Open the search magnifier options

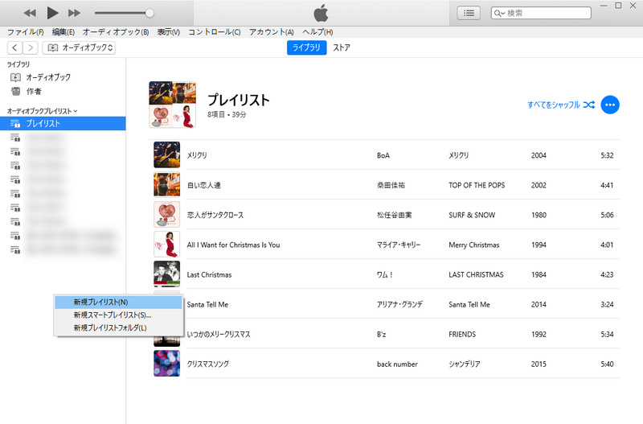pos(499,13)
